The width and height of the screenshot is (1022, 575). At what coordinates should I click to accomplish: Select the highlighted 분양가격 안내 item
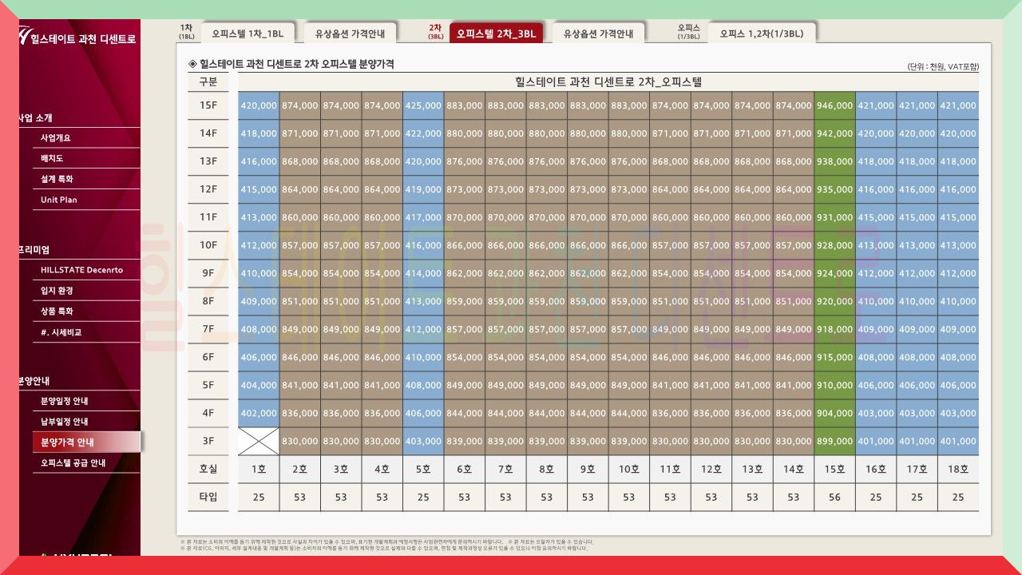86,442
